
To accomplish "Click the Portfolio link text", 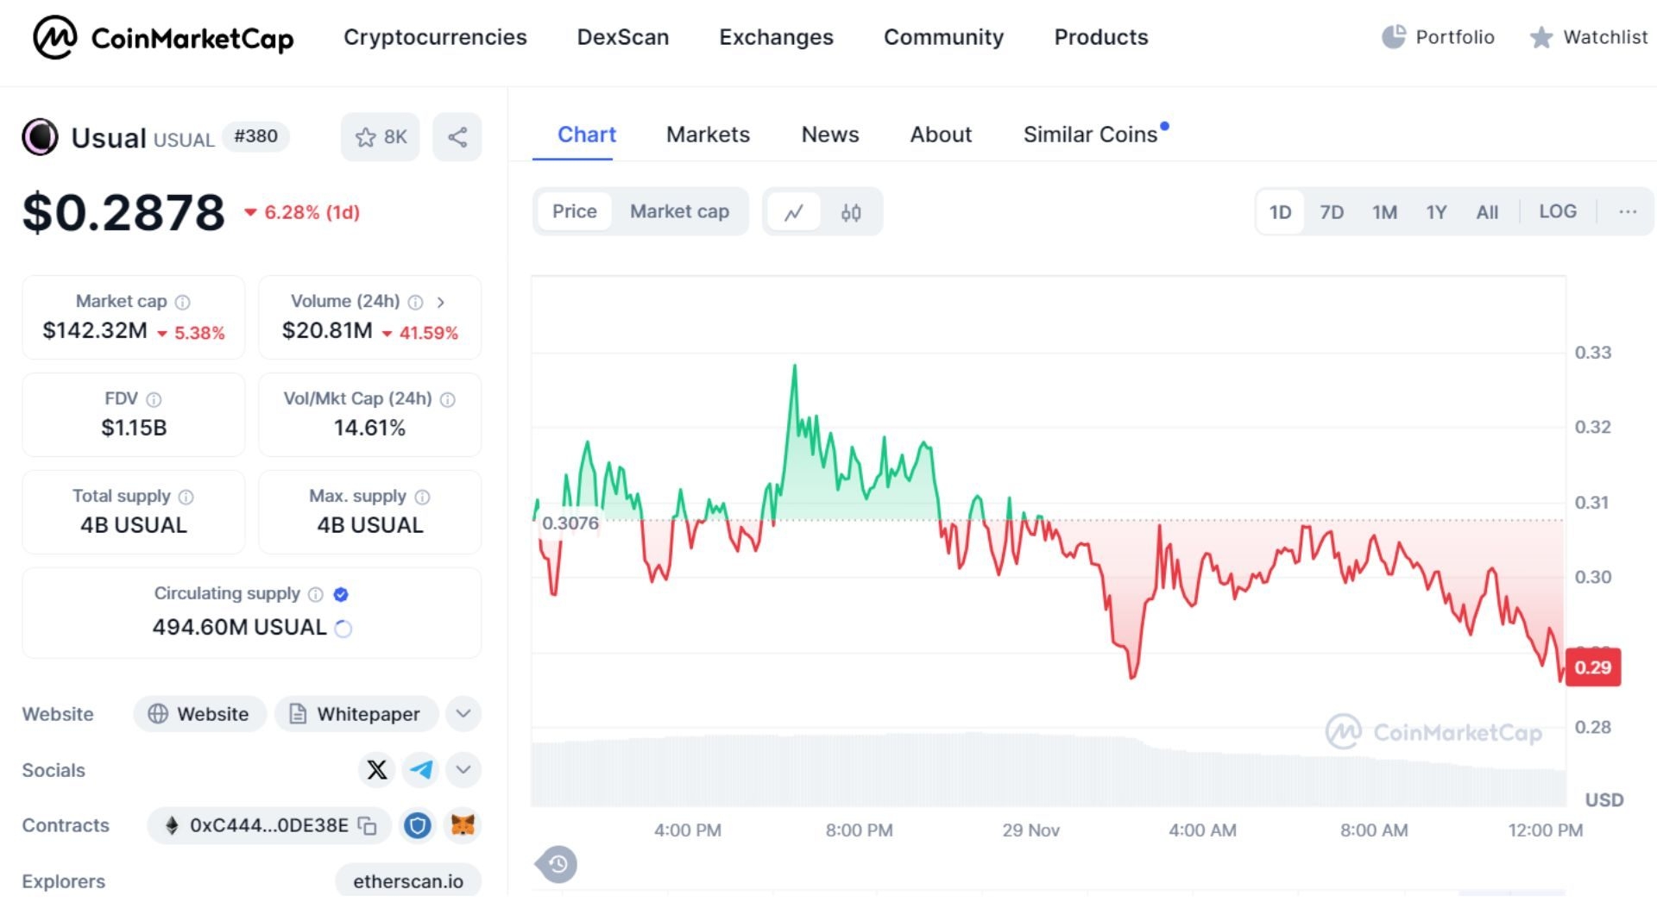I will pos(1454,37).
